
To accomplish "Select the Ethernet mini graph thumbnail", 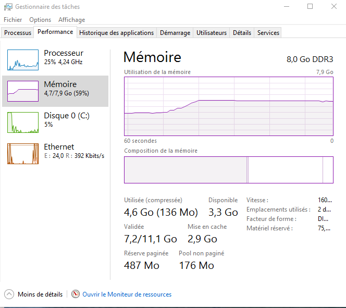I will (23, 154).
